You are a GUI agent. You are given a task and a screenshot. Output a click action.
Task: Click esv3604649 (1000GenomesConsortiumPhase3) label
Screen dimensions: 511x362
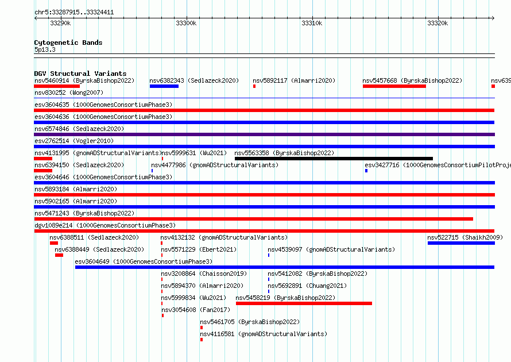click(x=144, y=261)
